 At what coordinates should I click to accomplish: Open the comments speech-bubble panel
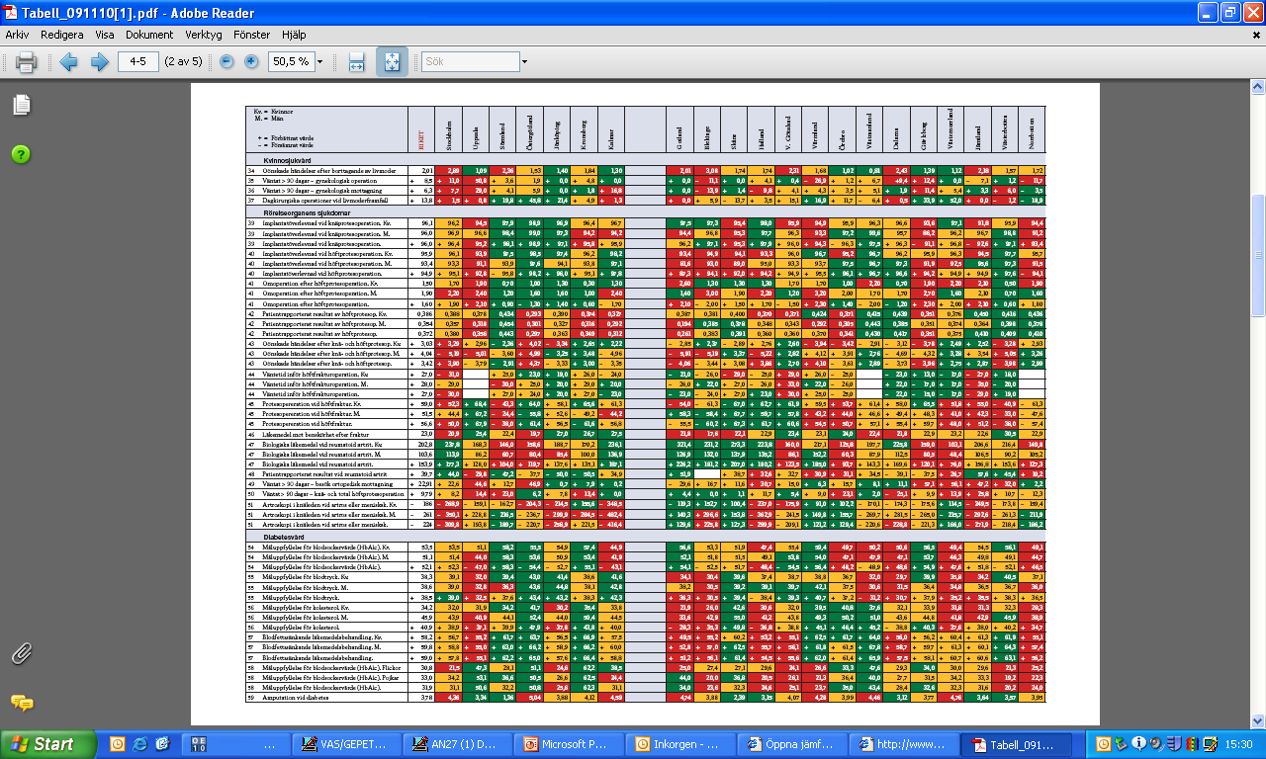tap(21, 703)
